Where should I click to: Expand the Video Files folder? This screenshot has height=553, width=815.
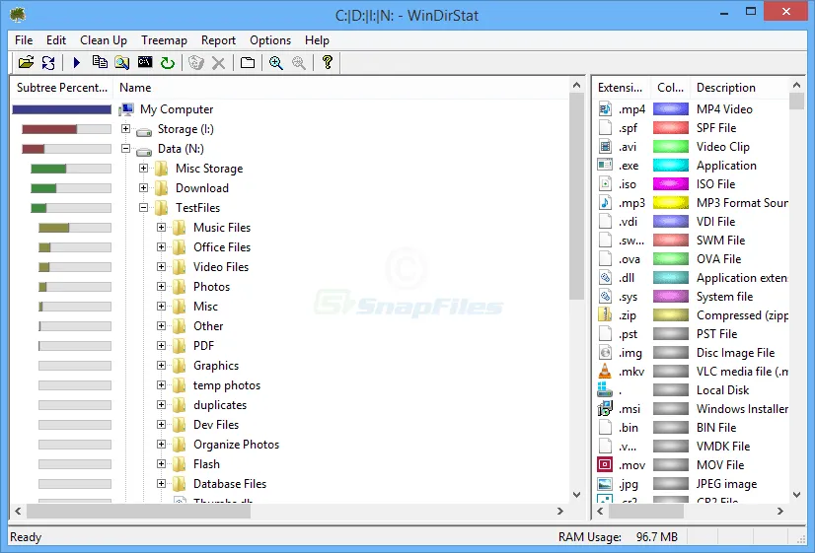[x=161, y=266]
